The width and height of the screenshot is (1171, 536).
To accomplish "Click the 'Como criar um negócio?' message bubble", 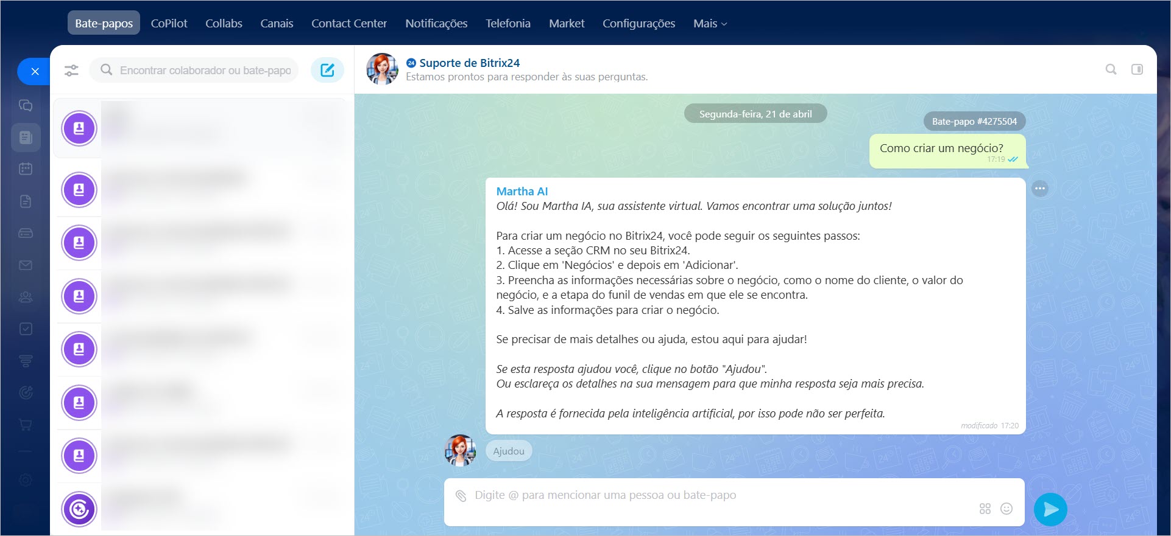I will [x=947, y=151].
